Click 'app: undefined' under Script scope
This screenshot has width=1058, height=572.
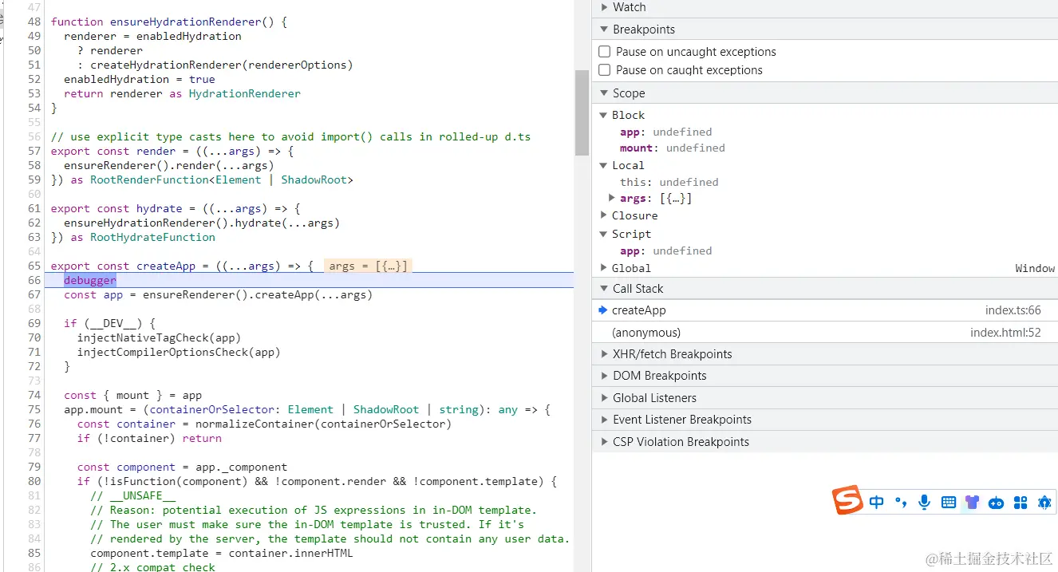[x=665, y=250]
